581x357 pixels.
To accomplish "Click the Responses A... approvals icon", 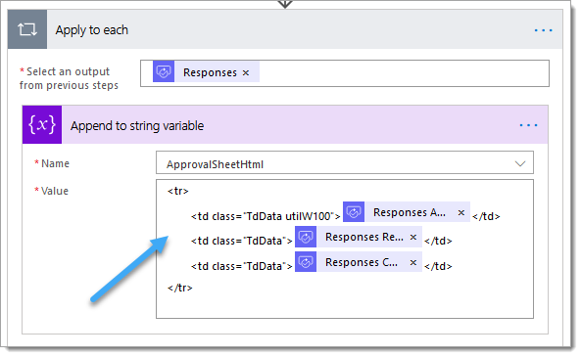I will (354, 212).
